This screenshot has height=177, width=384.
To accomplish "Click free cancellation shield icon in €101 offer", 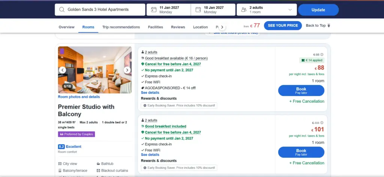I will (143, 132).
